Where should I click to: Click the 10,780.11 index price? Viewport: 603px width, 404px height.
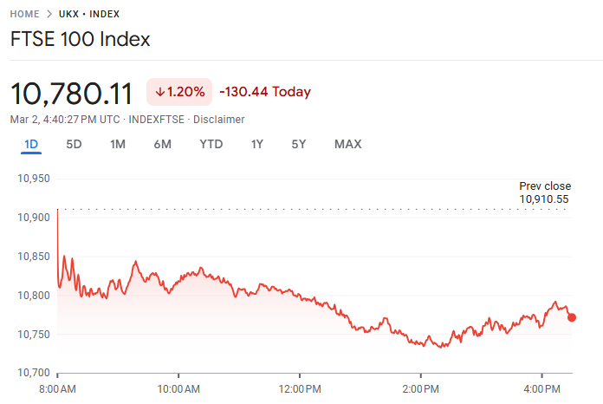[x=71, y=92]
